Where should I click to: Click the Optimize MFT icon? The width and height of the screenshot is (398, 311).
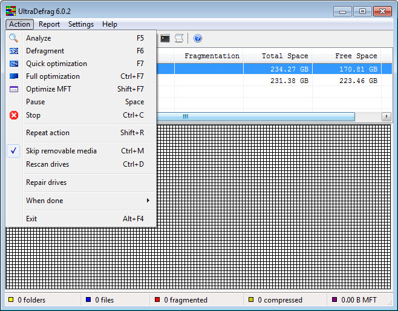click(x=14, y=89)
